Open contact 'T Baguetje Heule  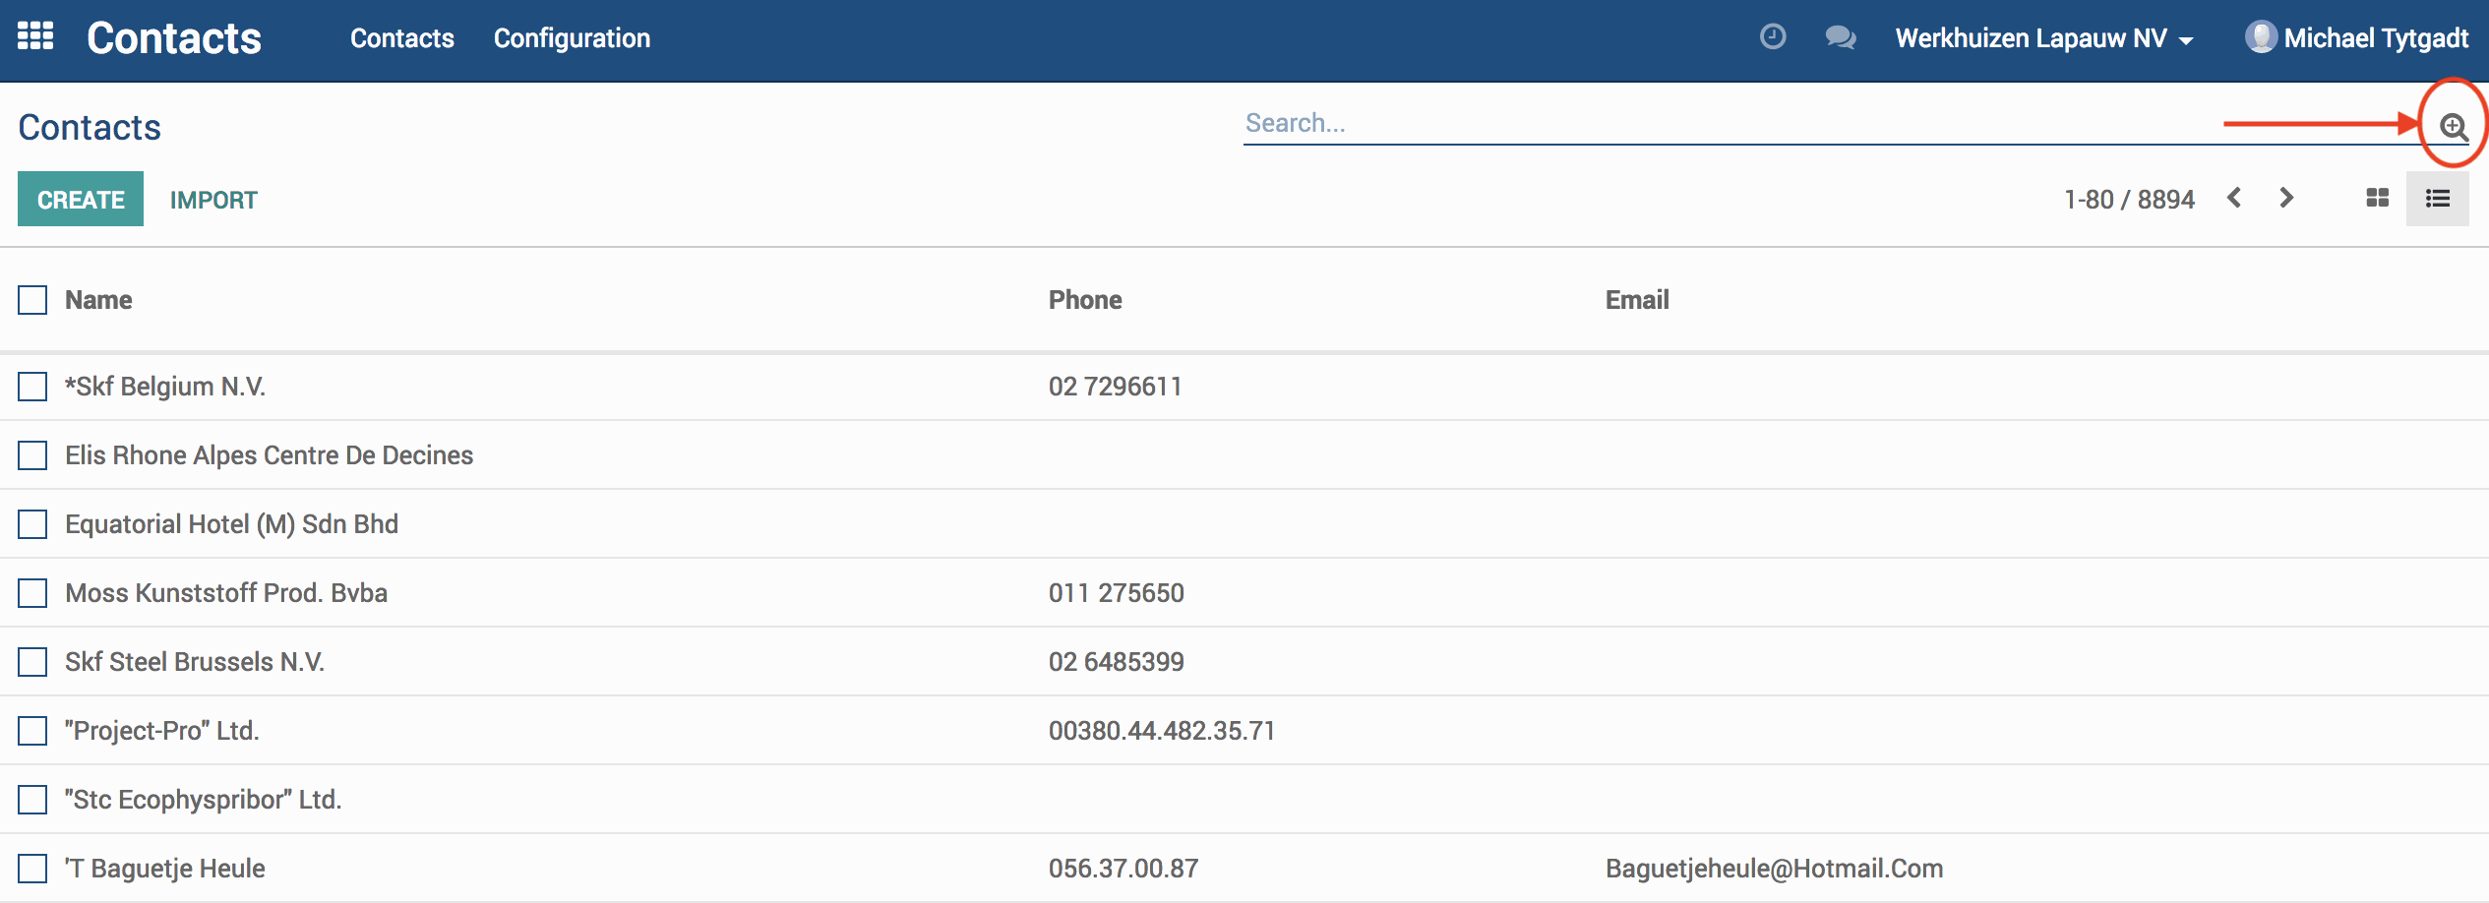pyautogui.click(x=165, y=869)
